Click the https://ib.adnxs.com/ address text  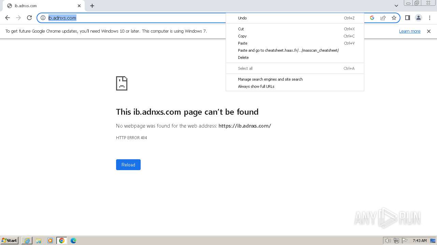coord(245,126)
